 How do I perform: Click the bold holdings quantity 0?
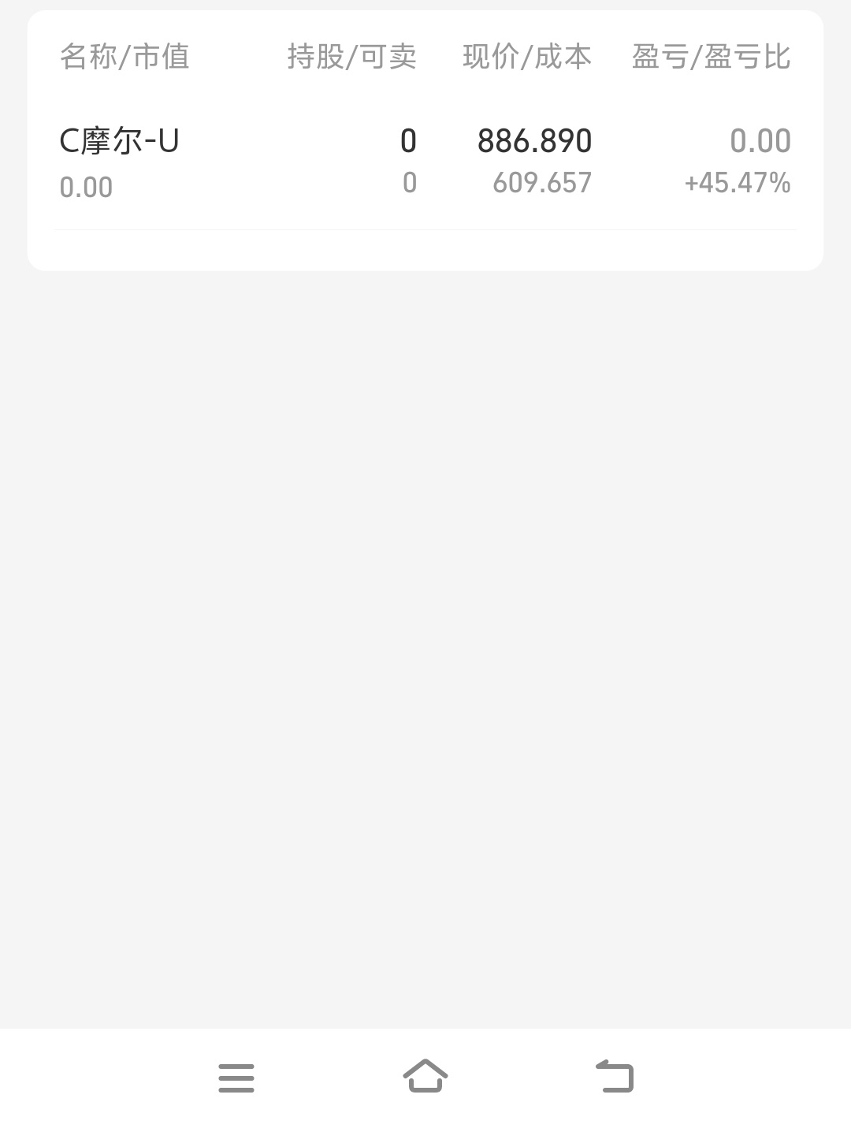pos(408,141)
